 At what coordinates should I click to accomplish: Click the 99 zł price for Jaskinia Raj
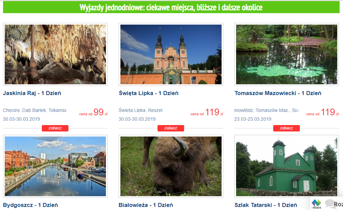(x=100, y=112)
